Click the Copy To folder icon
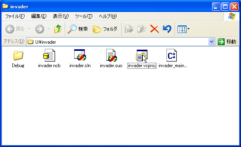 point(142,29)
